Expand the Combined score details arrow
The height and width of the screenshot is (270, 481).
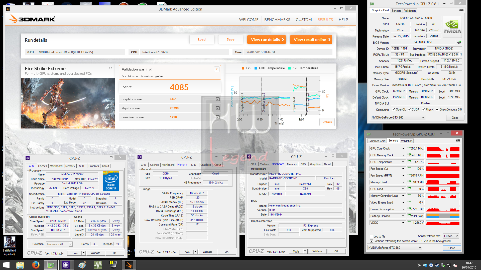[218, 117]
